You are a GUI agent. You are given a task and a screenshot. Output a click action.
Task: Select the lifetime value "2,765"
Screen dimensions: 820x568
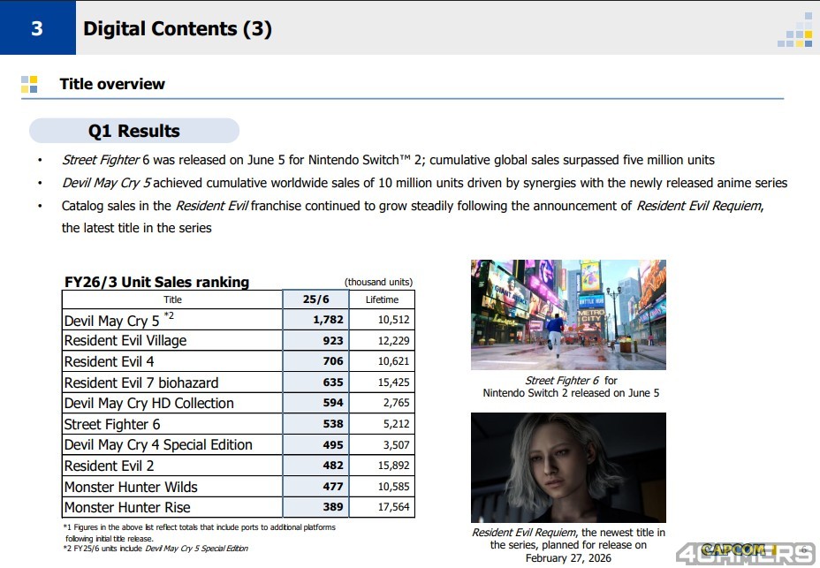tap(397, 403)
